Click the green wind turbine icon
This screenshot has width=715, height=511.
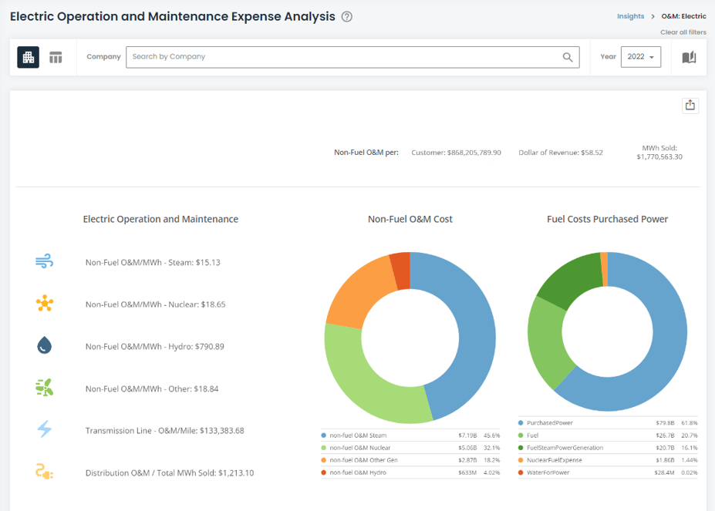coord(44,388)
